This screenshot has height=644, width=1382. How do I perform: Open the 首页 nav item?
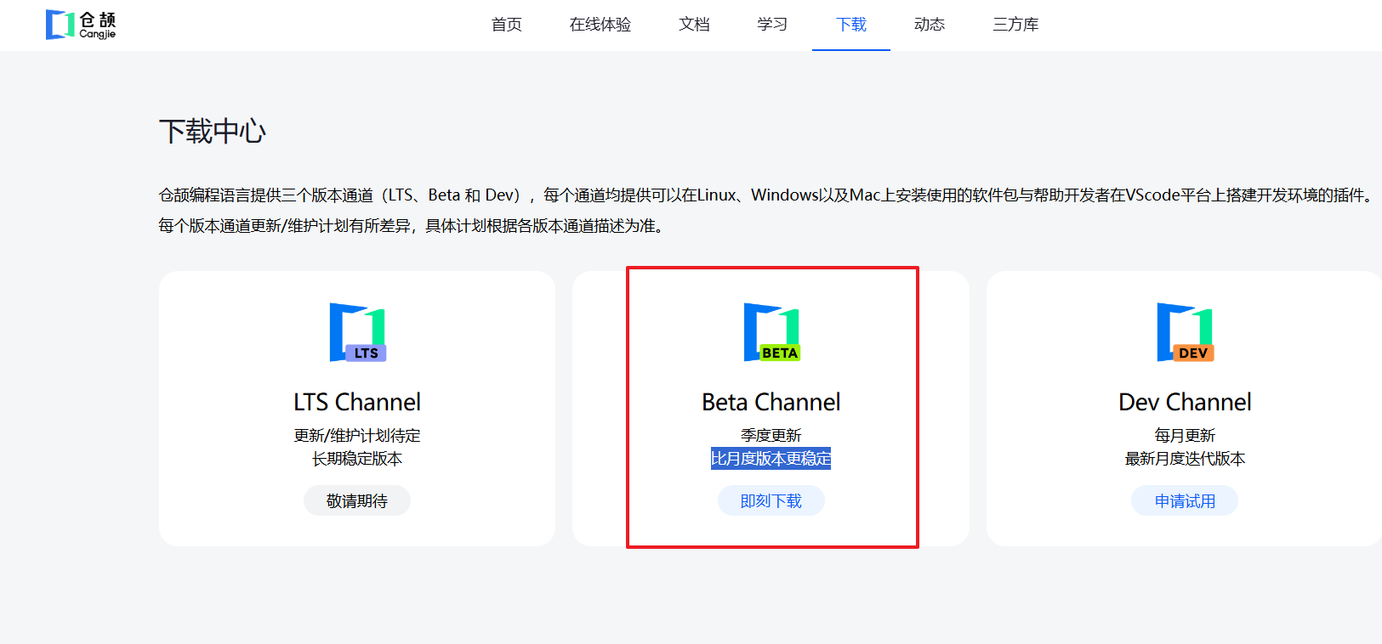[x=507, y=25]
